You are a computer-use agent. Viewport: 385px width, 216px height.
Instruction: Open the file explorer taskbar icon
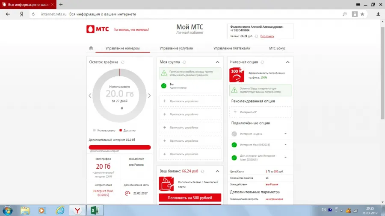pyautogui.click(x=25, y=210)
